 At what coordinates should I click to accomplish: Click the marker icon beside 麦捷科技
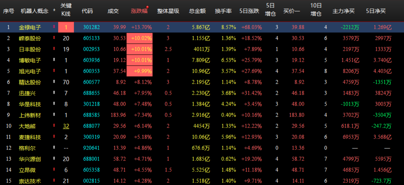54,137
